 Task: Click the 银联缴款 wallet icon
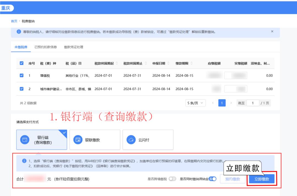click(78, 140)
